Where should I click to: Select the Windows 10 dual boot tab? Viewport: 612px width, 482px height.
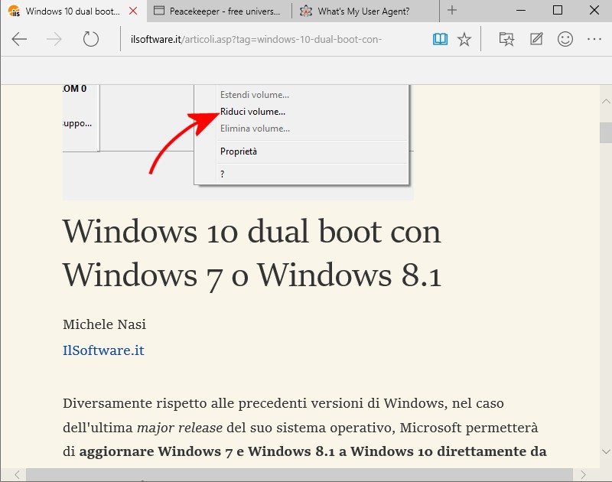[x=74, y=11]
